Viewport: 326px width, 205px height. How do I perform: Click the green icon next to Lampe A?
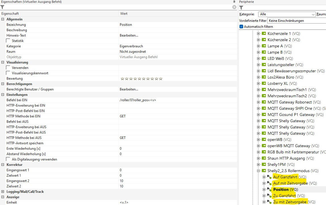click(x=264, y=46)
